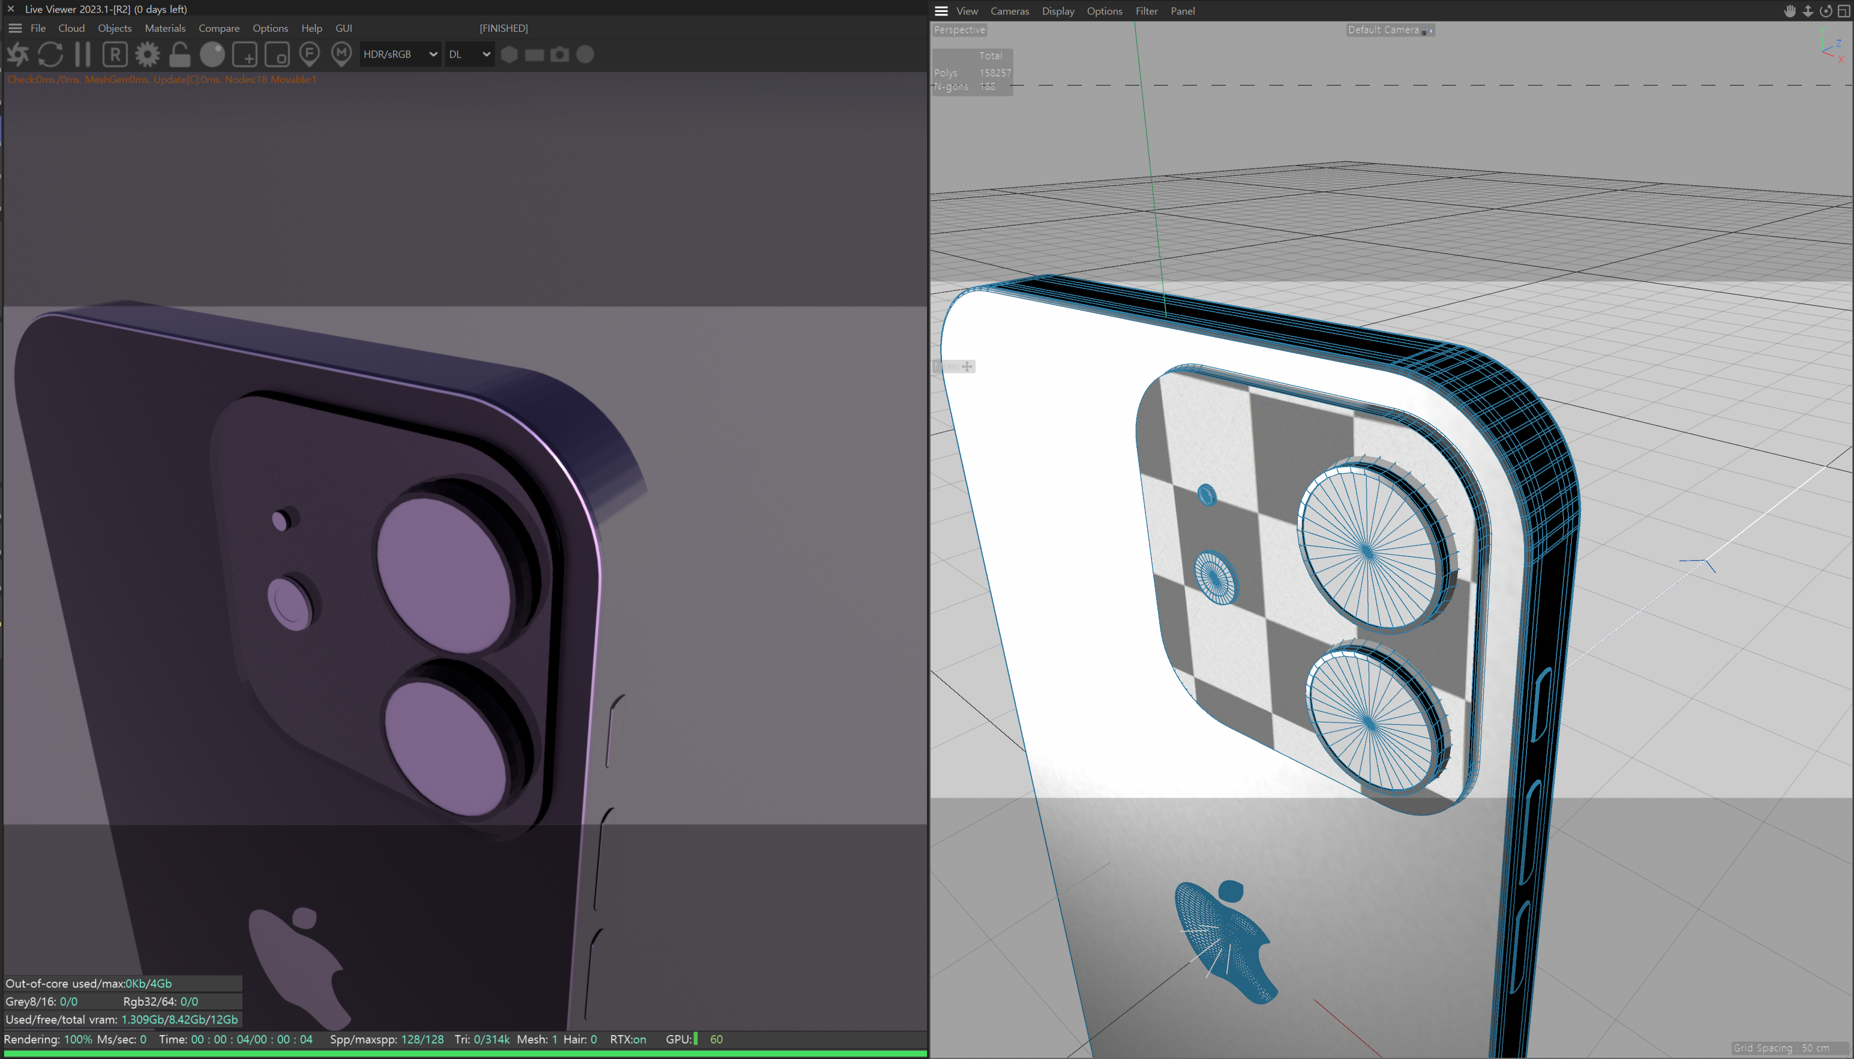Open Live Viewer Options menu
The height and width of the screenshot is (1059, 1854).
(x=270, y=28)
